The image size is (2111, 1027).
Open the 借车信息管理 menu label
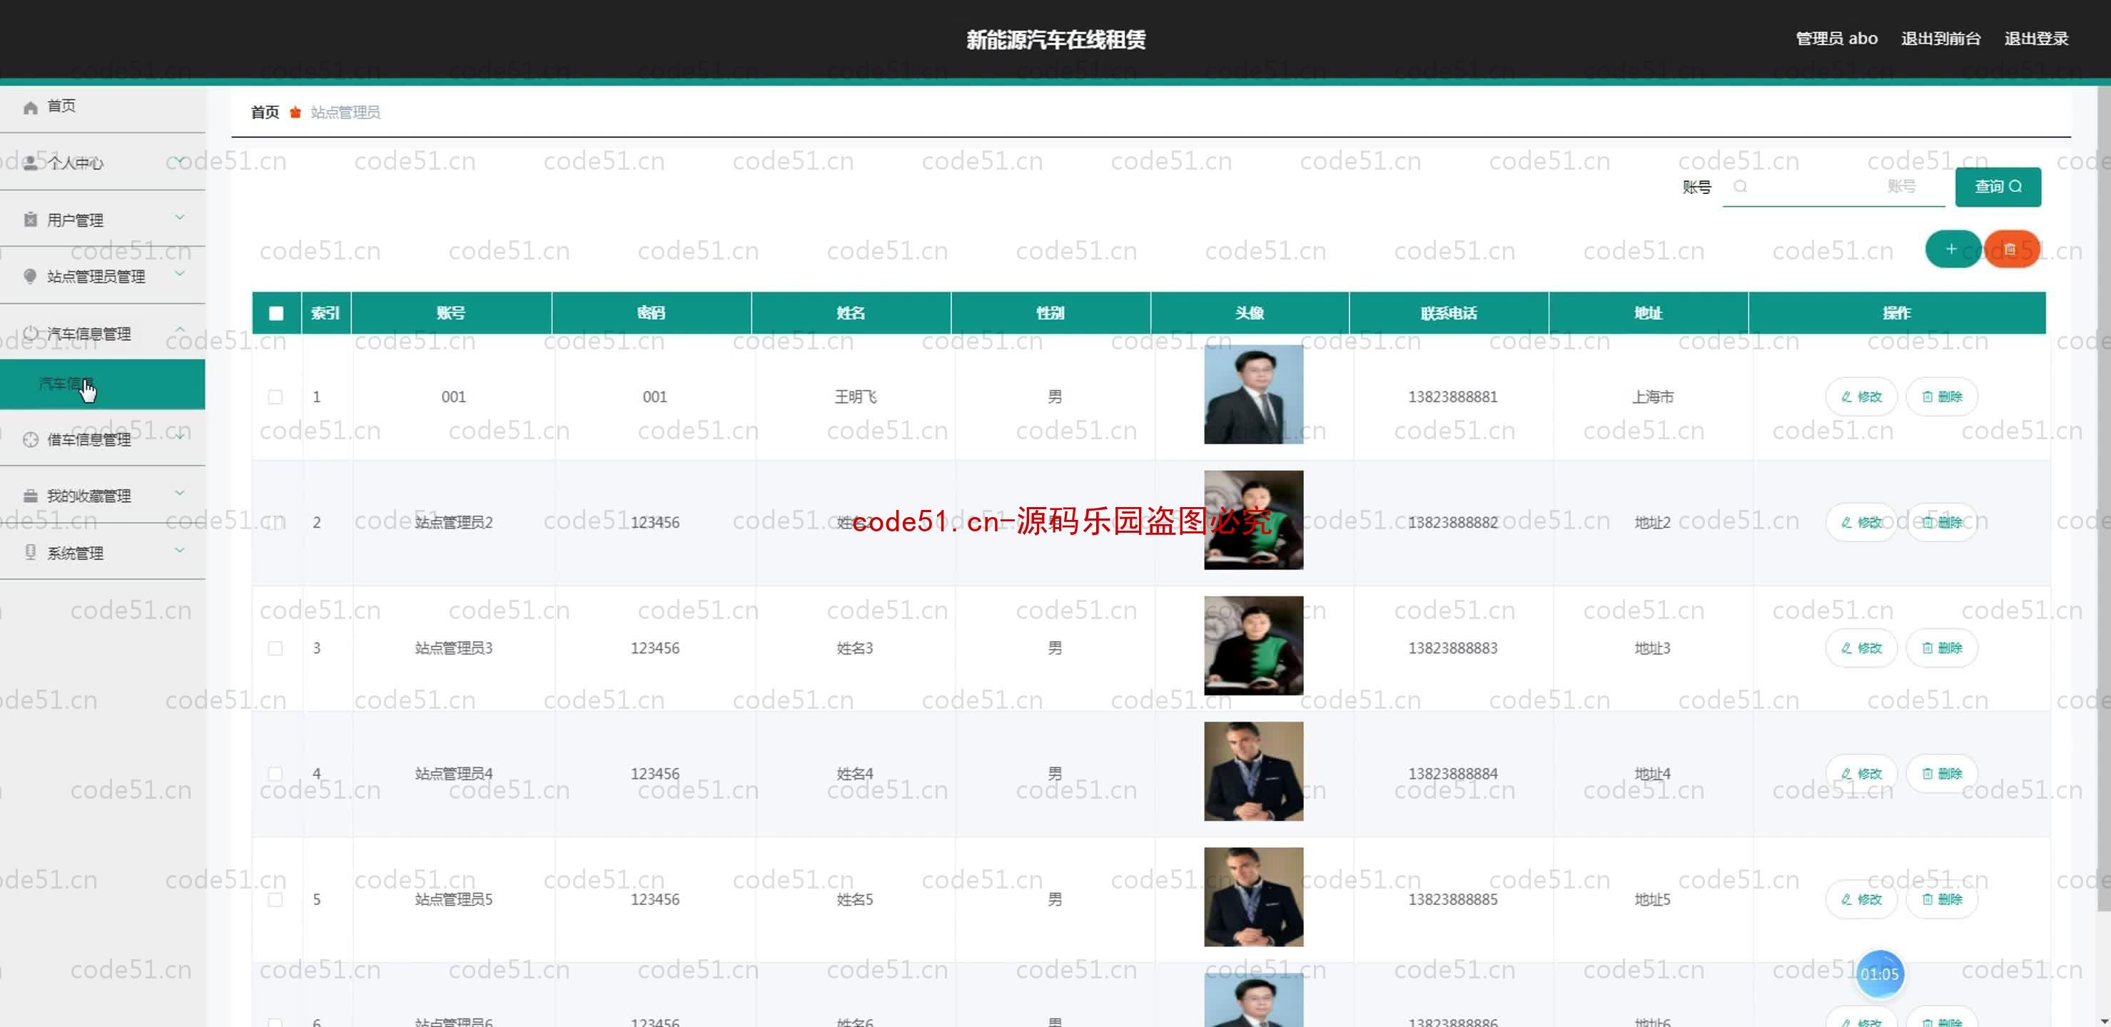click(x=88, y=440)
